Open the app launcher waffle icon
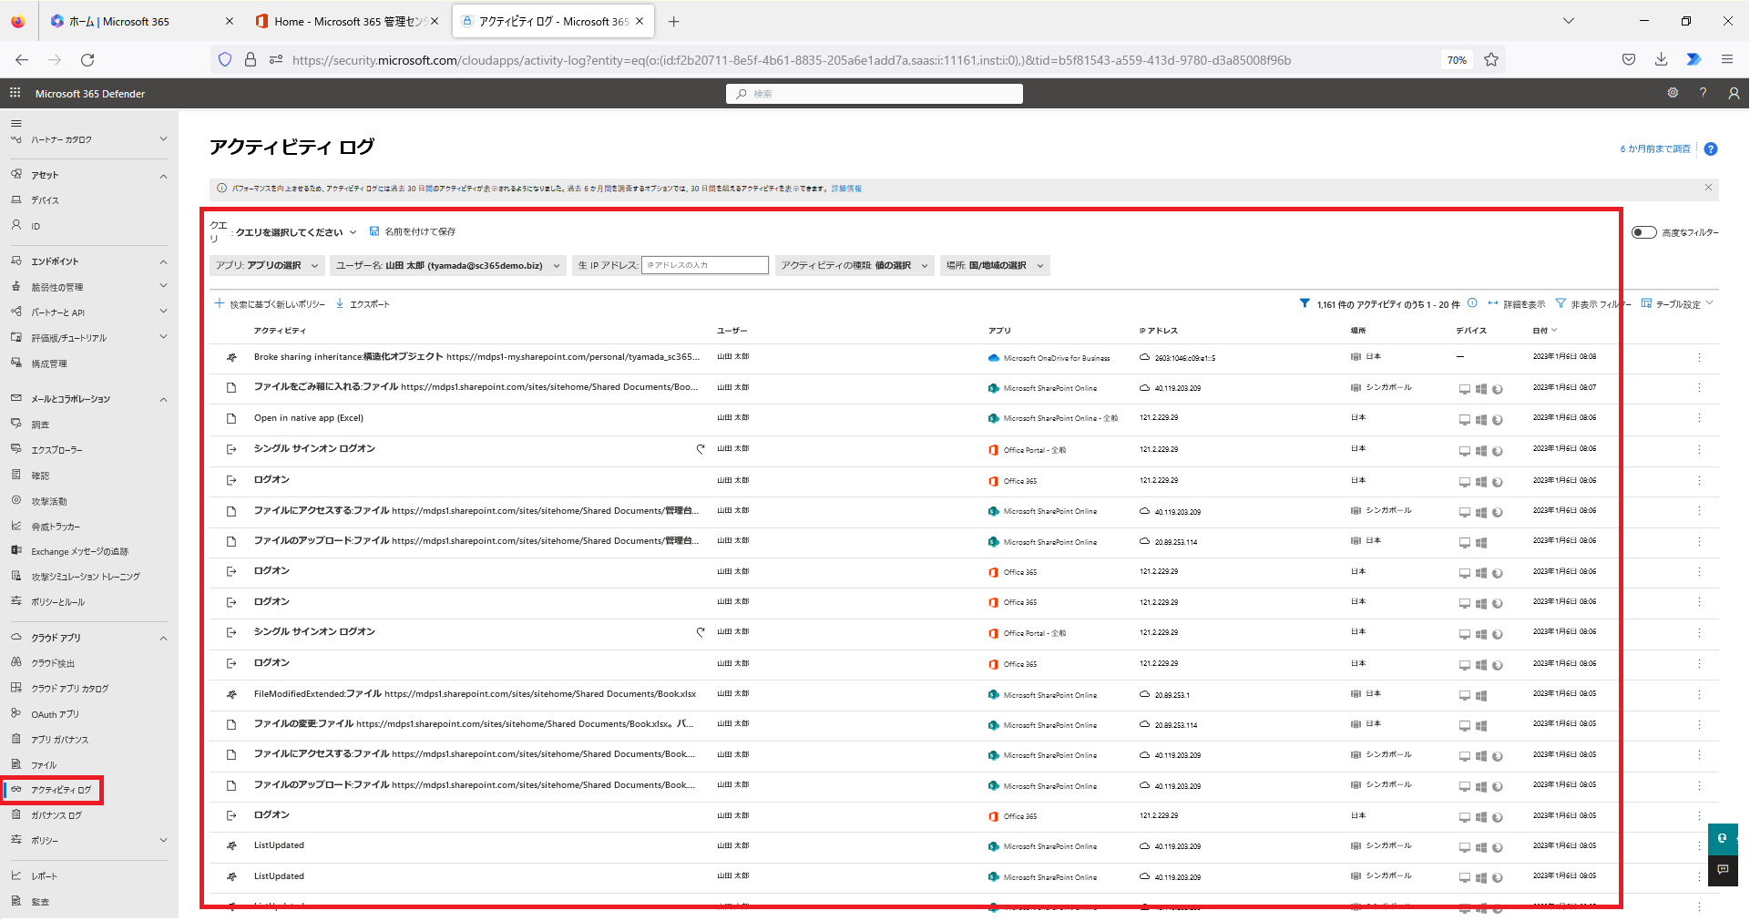 tap(15, 93)
